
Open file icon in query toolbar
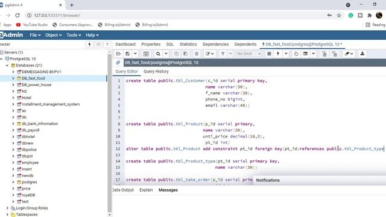[x=118, y=54]
